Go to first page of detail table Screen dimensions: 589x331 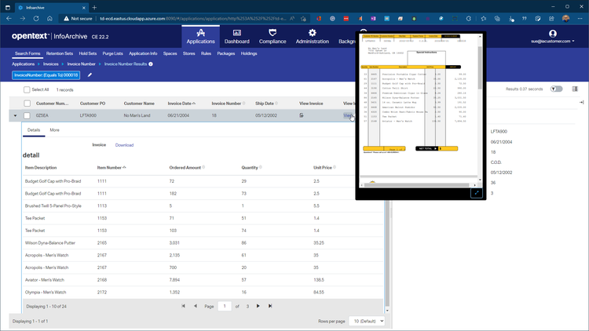[x=183, y=306]
